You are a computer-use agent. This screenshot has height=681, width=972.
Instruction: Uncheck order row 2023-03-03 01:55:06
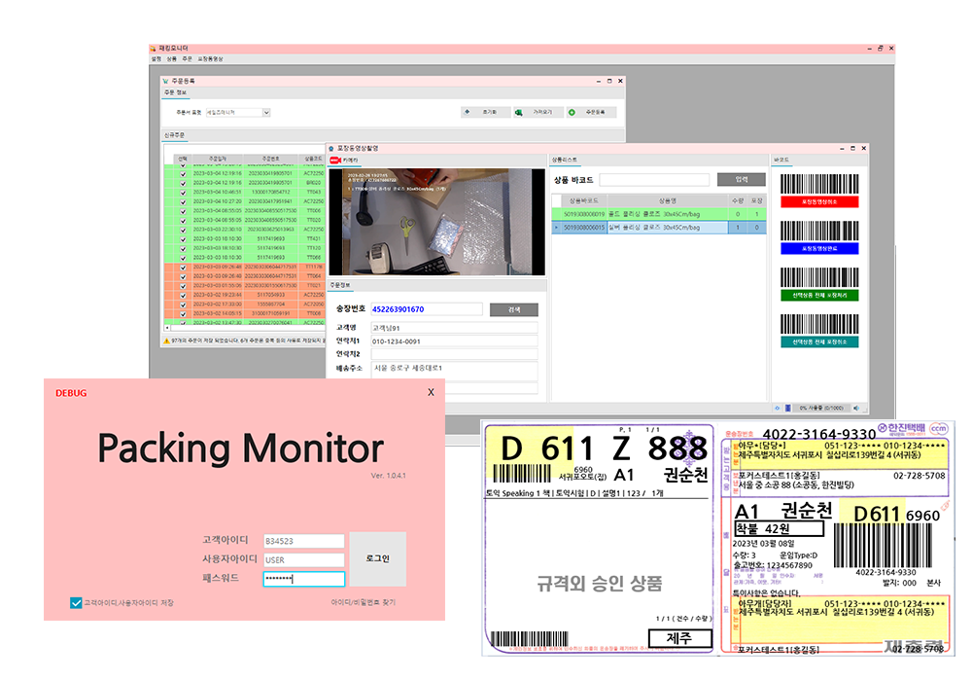click(x=183, y=286)
